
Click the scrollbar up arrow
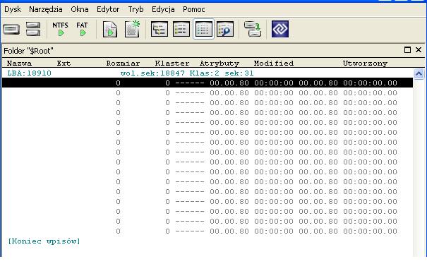tap(419, 74)
